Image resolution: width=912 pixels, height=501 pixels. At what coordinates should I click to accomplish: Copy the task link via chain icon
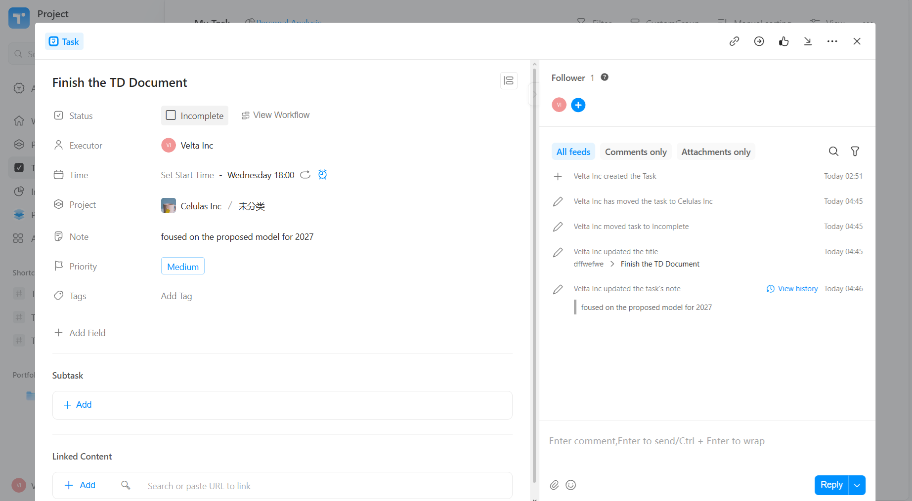(734, 41)
